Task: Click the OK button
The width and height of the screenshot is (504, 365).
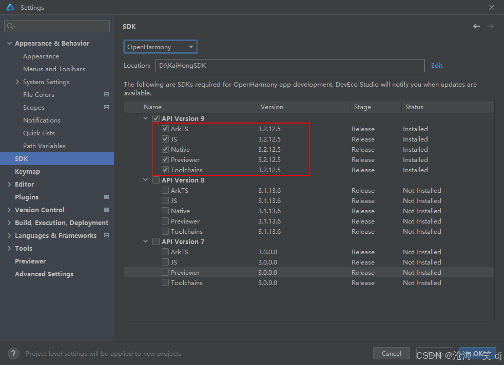Action: click(x=477, y=353)
